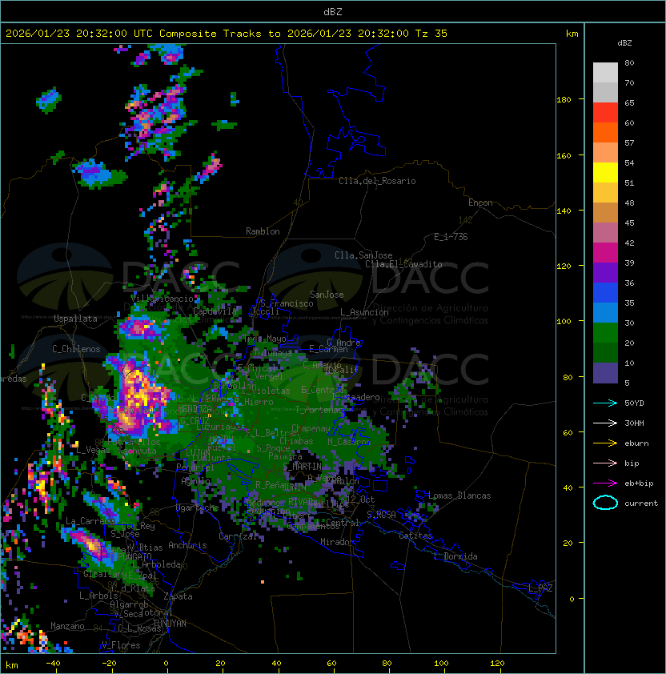Click the magenta eb+bip arrow in legend
The height and width of the screenshot is (674, 666).
[x=605, y=483]
